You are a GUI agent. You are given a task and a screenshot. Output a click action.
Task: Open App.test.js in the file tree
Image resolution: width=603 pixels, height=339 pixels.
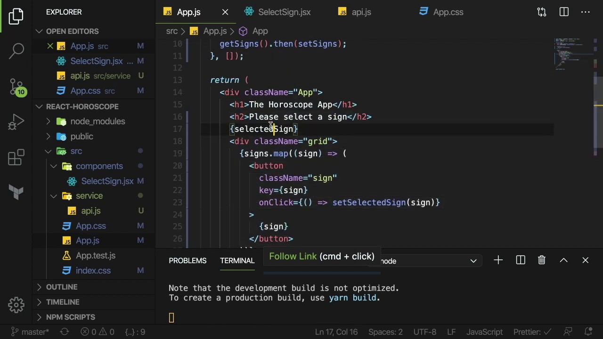click(96, 256)
